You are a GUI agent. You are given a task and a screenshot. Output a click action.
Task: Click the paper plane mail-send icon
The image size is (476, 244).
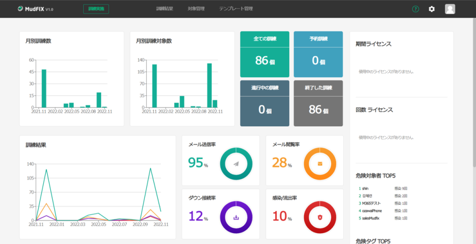235,163
